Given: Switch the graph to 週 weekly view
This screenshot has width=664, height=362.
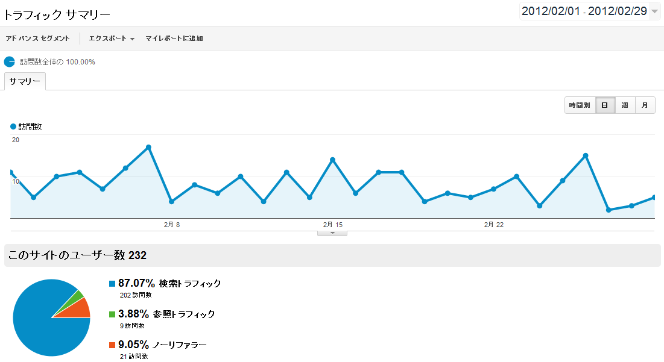Looking at the screenshot, I should tap(625, 105).
